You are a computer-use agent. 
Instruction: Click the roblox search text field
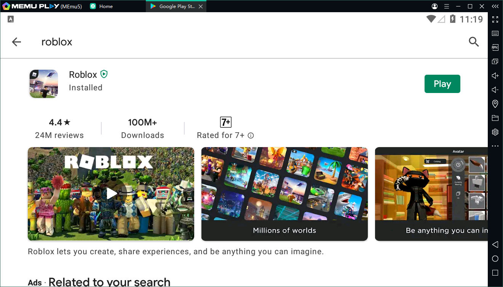pyautogui.click(x=228, y=42)
